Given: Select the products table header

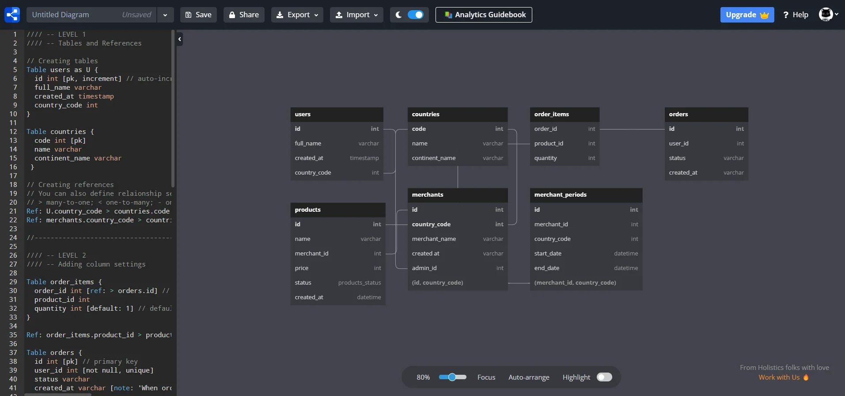Looking at the screenshot, I should point(338,209).
